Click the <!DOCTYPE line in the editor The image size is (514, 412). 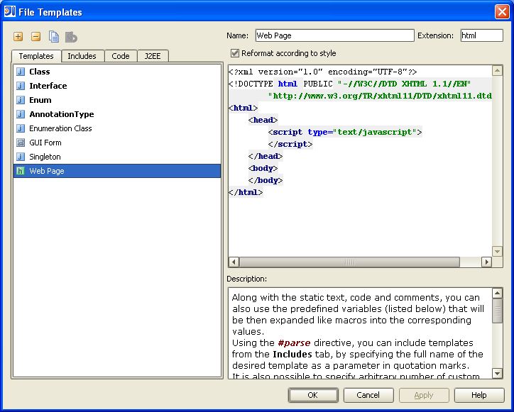point(350,84)
